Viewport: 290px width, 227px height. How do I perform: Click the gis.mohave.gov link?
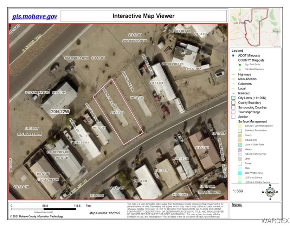34,16
